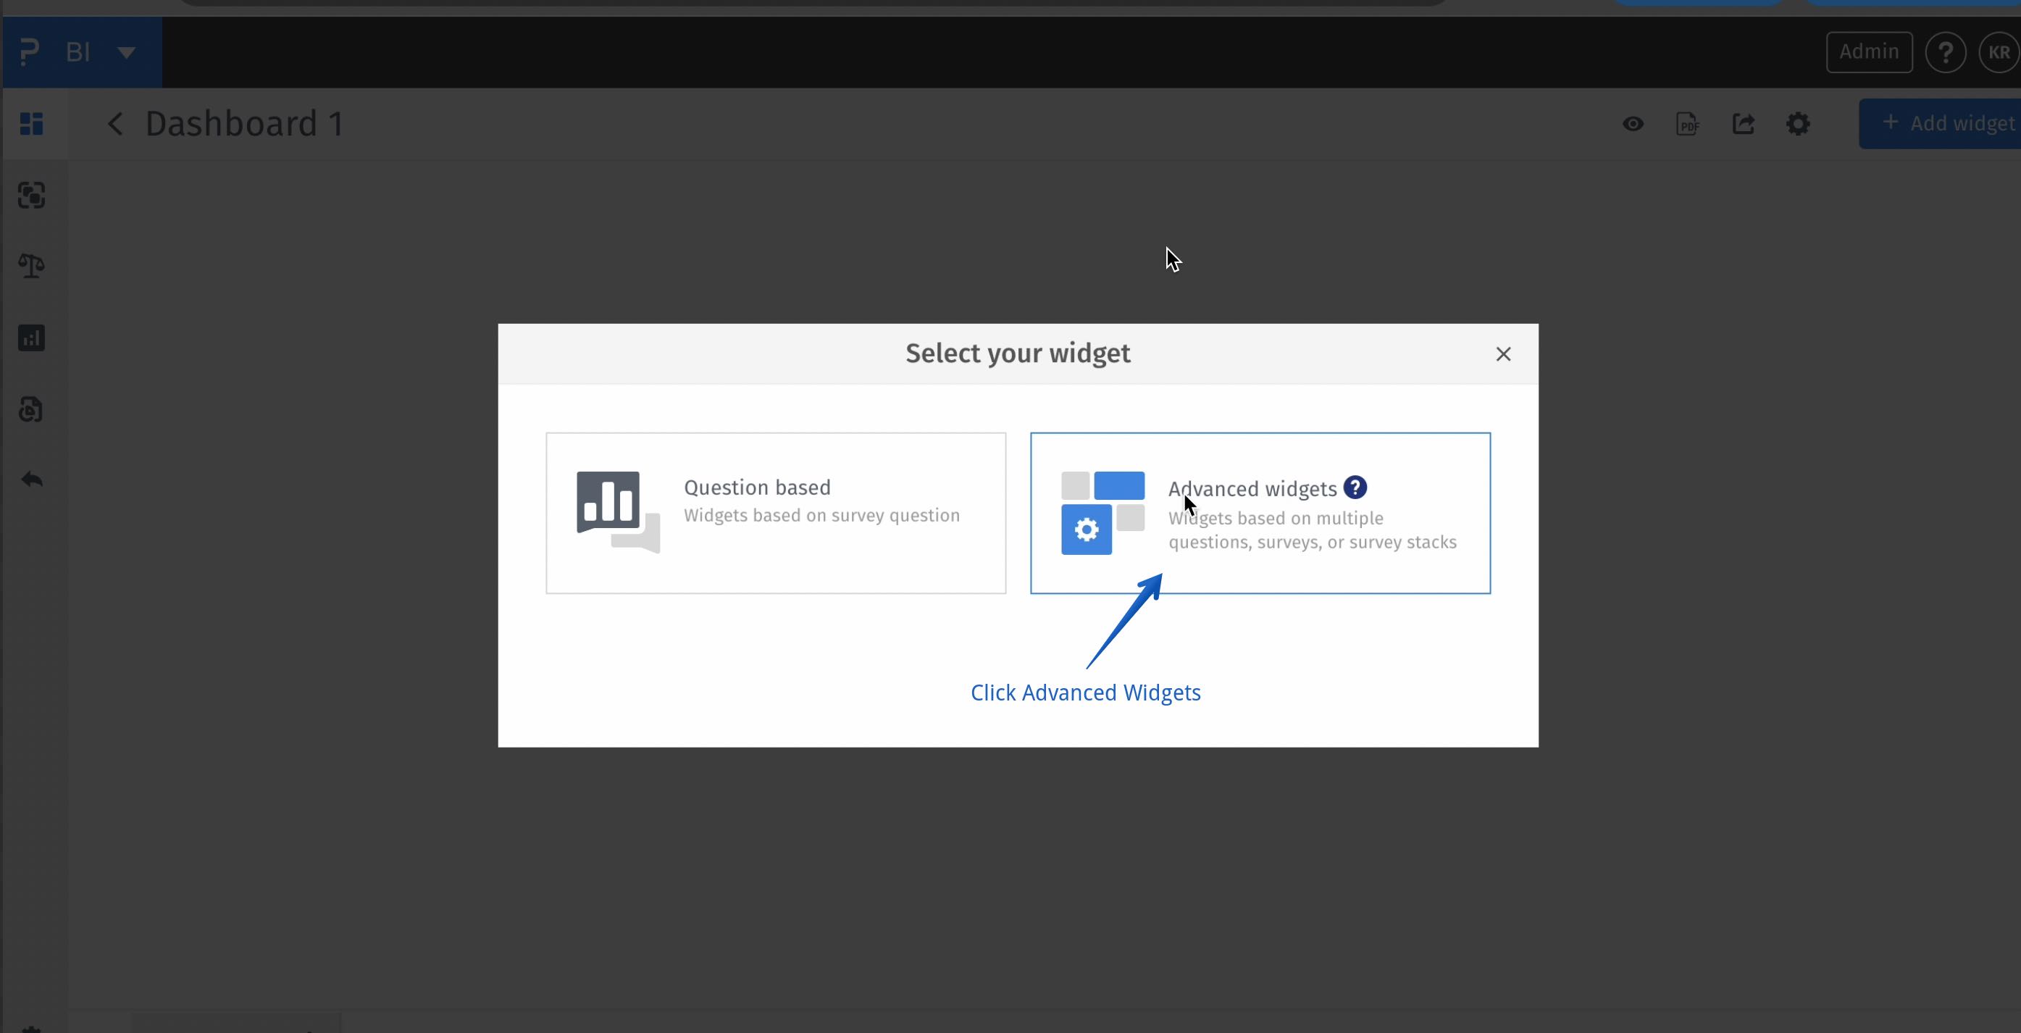Select the scan/capture sidebar icon
Viewport: 2021px width, 1033px height.
[31, 196]
